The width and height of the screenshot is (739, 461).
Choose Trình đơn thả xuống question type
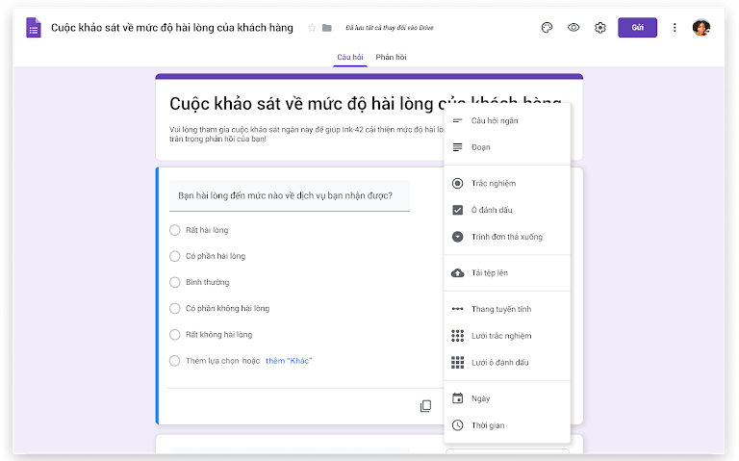coord(506,237)
